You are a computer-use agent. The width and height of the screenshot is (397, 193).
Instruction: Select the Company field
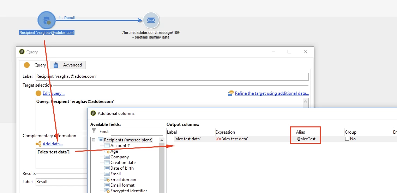pos(120,157)
